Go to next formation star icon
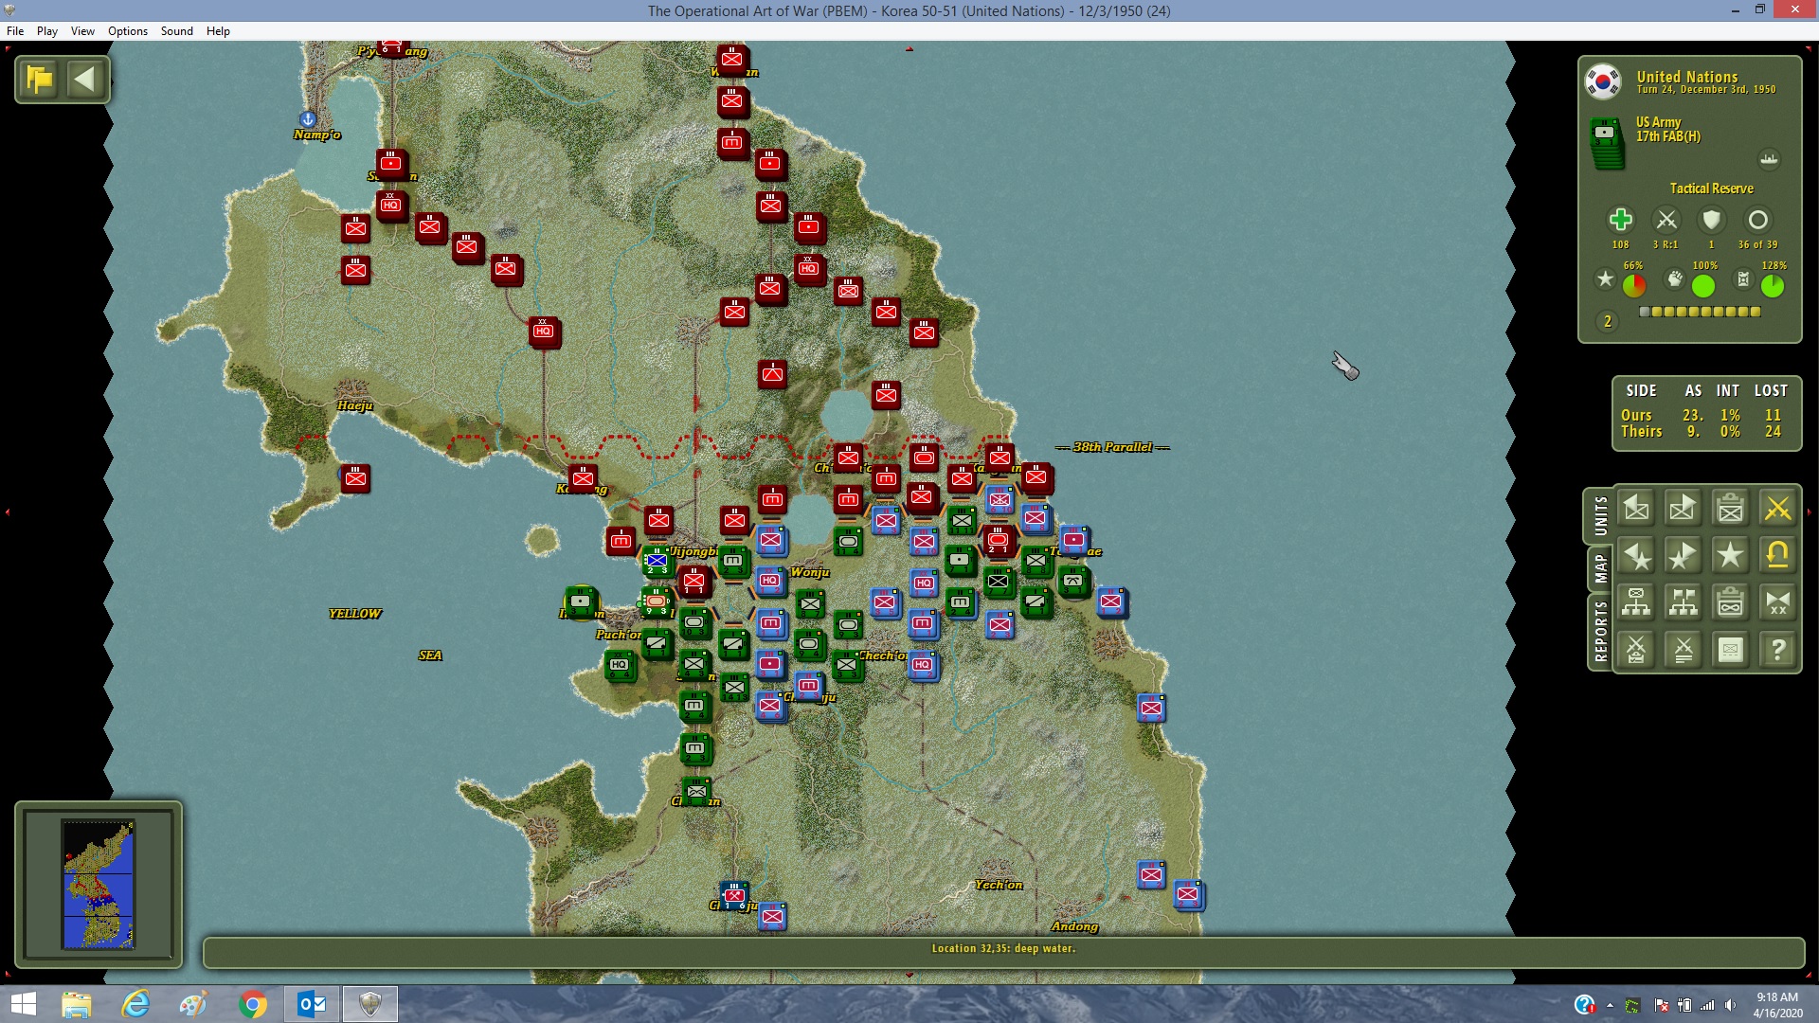1819x1023 pixels. (x=1684, y=556)
